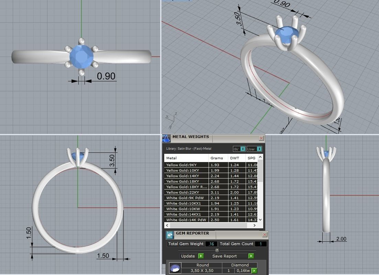Click the XYZ axis indicator in perspective view
Viewport: 379px width, 275px height.
tap(171, 120)
